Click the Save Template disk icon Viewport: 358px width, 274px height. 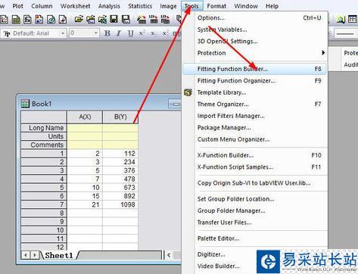[126, 20]
